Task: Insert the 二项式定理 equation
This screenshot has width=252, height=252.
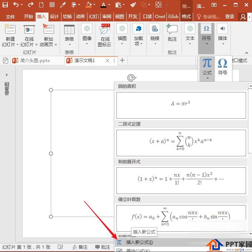Action: click(x=181, y=143)
